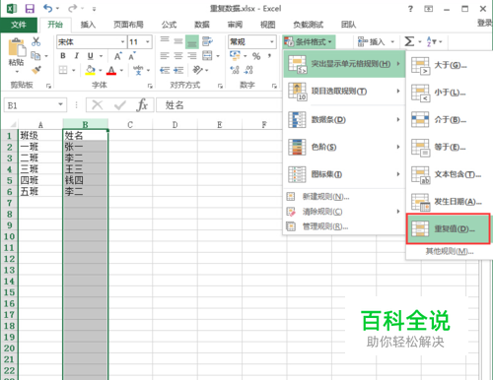The image size is (493, 380).
Task: Apply the red font color A
Action: point(111,70)
